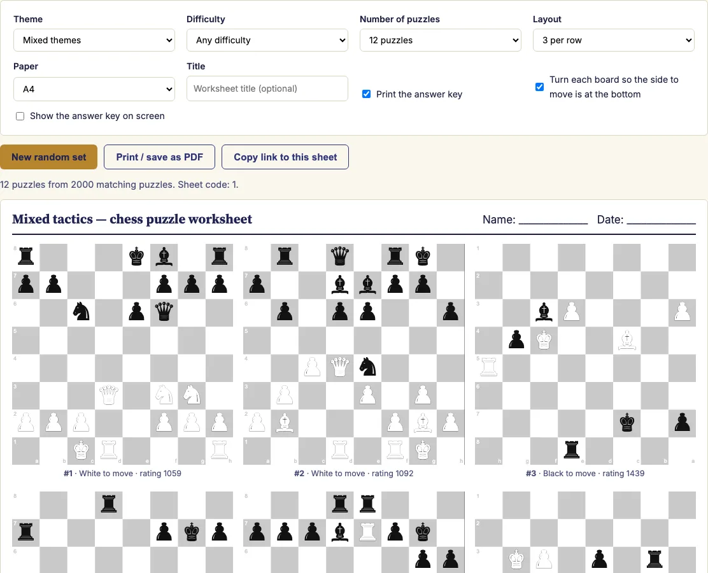This screenshot has width=708, height=573.
Task: Toggle the Print the answer key checkbox
Action: 366,94
